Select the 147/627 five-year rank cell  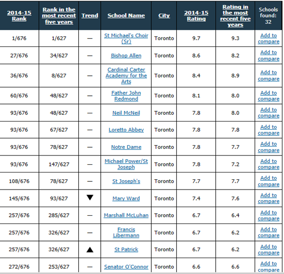tap(59, 164)
